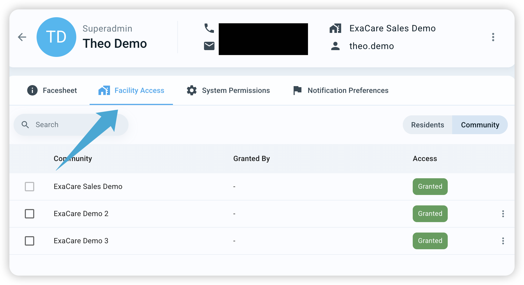This screenshot has height=285, width=524.
Task: Click the Facility Access building icon
Action: click(104, 90)
